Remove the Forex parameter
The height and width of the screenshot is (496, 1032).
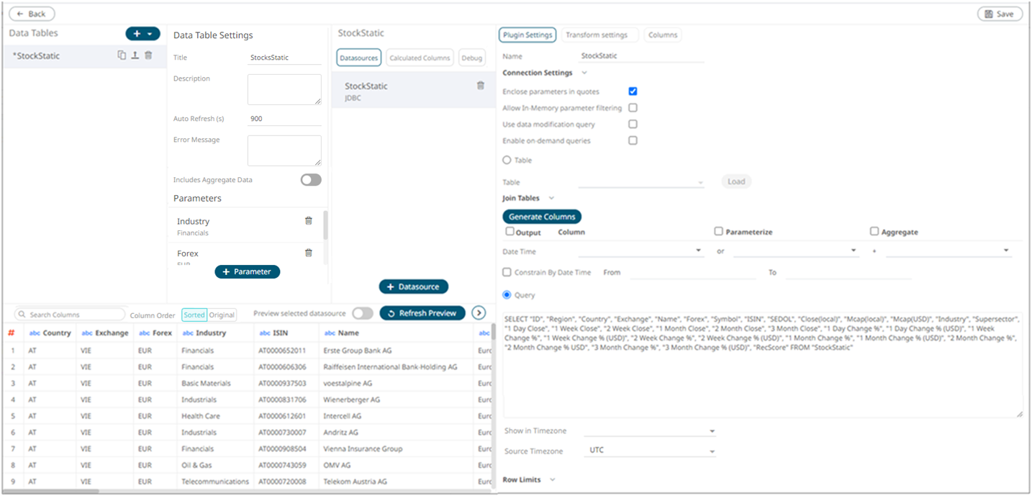click(309, 253)
